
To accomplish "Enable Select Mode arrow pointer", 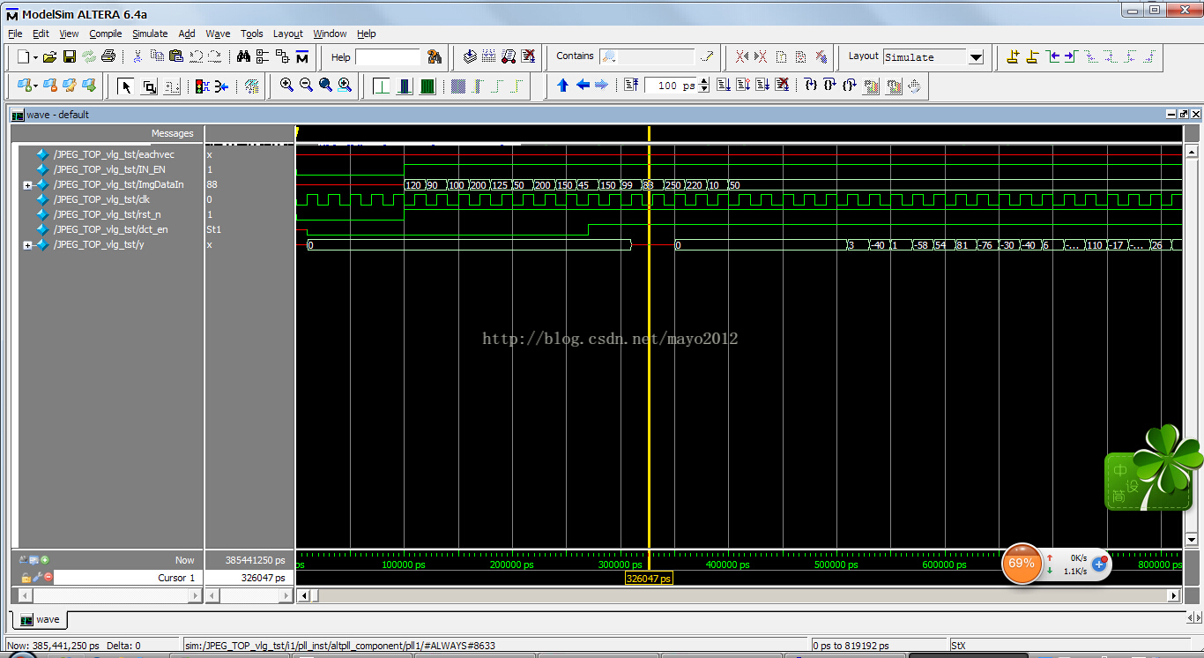I will 126,86.
